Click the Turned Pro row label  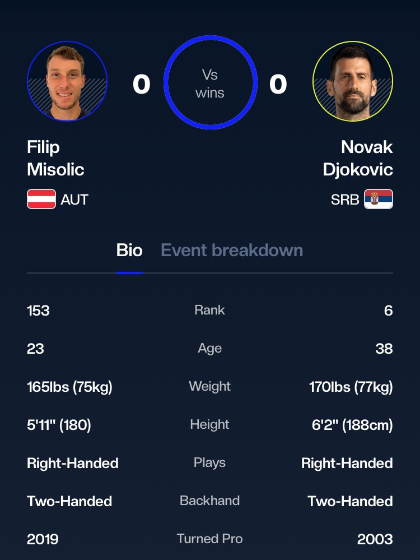tap(210, 539)
